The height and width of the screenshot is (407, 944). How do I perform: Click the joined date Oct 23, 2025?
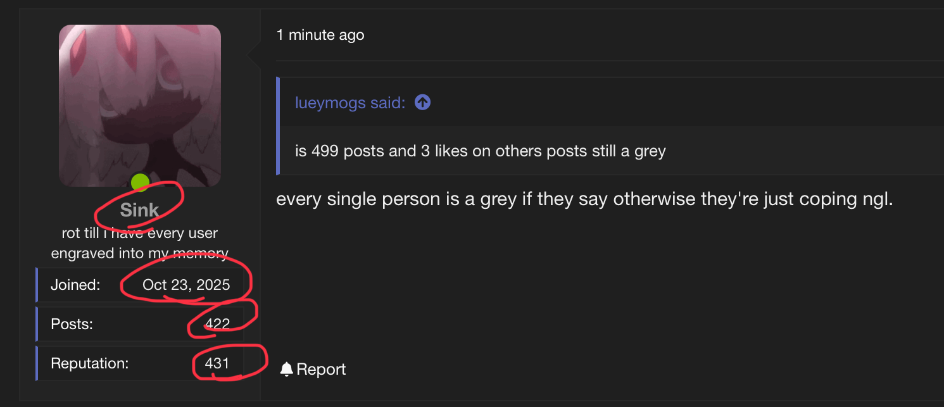186,284
